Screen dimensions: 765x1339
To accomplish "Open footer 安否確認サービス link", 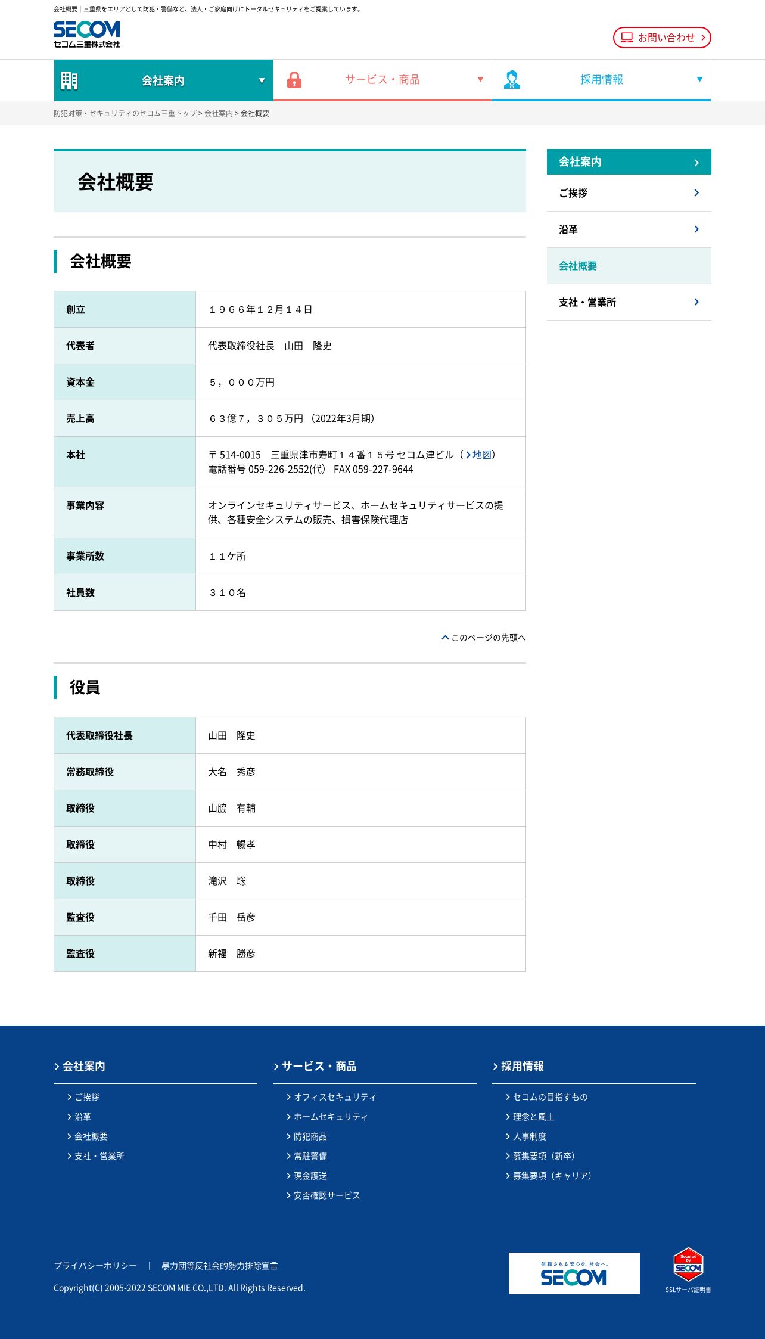I will tap(324, 1195).
